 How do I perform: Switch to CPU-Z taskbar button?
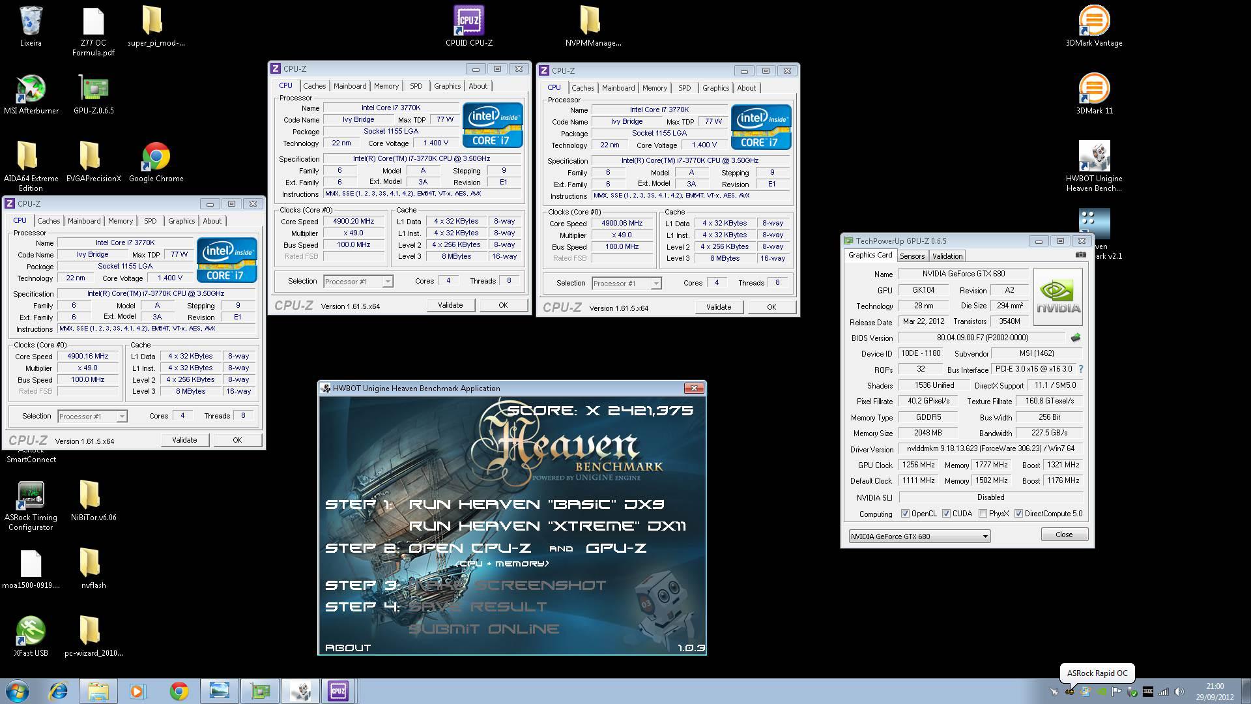pyautogui.click(x=338, y=691)
